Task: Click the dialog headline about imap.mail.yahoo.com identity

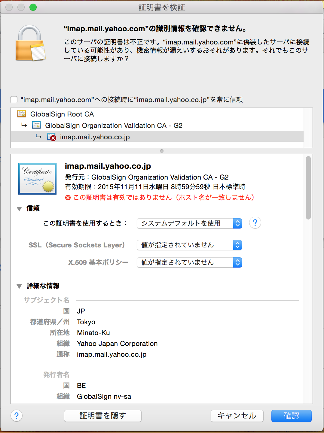Action: pyautogui.click(x=155, y=29)
